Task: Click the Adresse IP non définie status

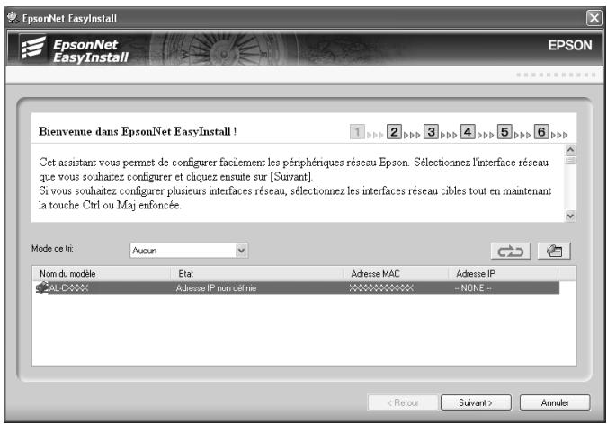Action: [216, 287]
